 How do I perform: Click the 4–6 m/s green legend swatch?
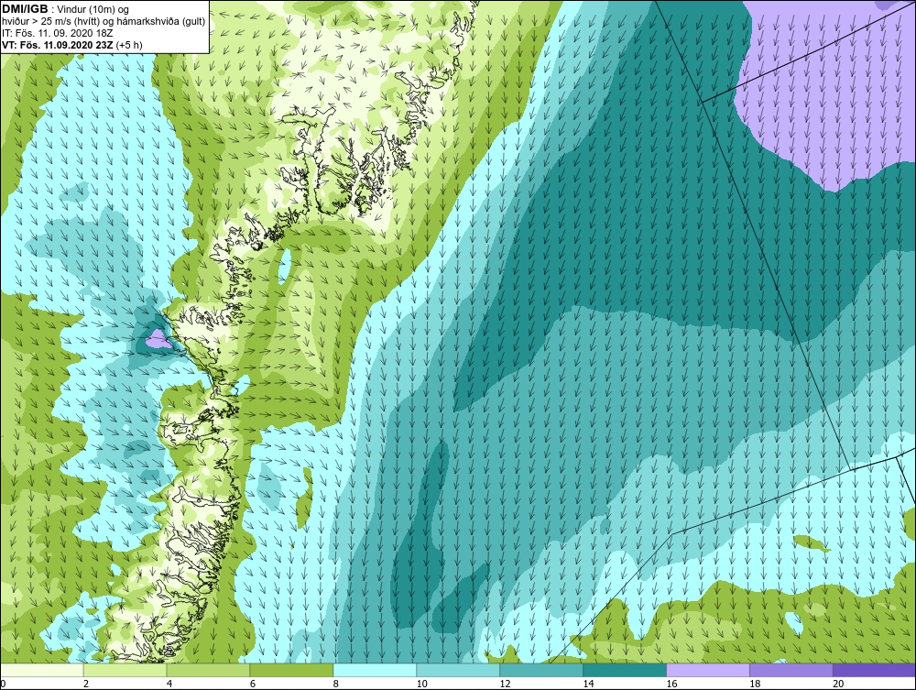(x=208, y=670)
